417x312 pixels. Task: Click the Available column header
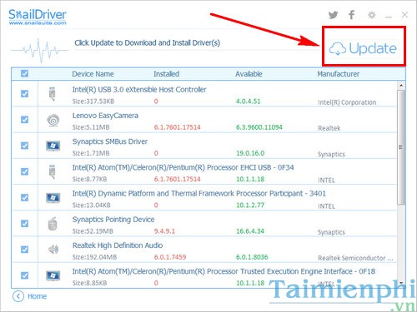point(249,74)
